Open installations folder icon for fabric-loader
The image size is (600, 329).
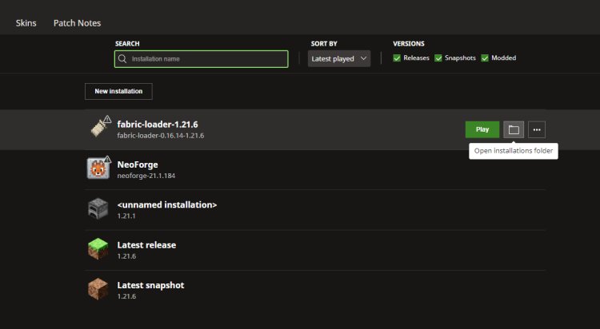click(x=514, y=129)
